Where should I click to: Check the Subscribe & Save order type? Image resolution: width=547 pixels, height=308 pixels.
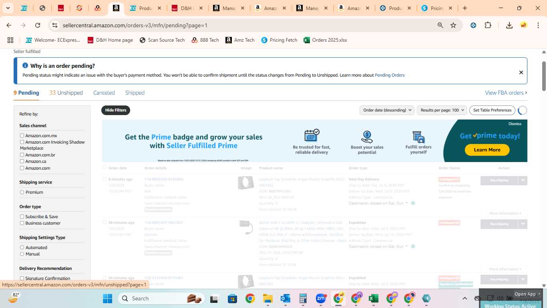coord(22,217)
